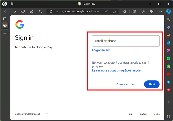Open the Help link
Viewport: 173px width, 121px height.
[x=130, y=114]
